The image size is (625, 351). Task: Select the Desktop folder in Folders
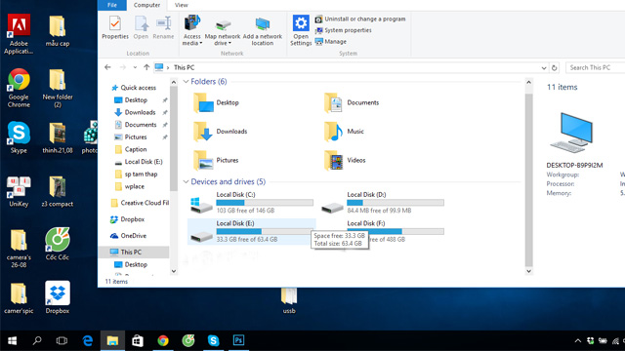pyautogui.click(x=217, y=102)
